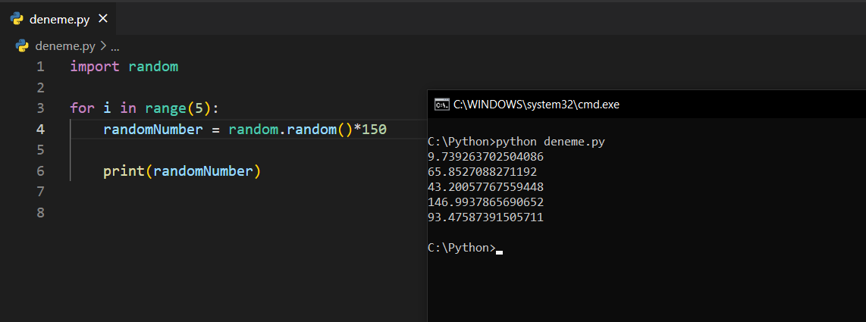
Task: Open deneme.py in the breadcrumb path
Action: 65,45
